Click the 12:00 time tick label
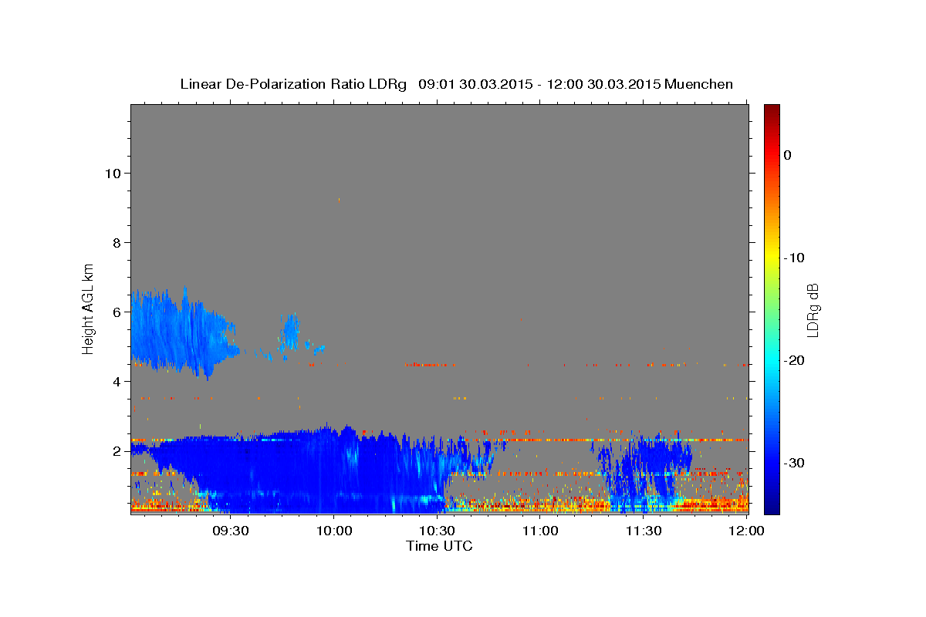This screenshot has height=617, width=926. pos(746,531)
